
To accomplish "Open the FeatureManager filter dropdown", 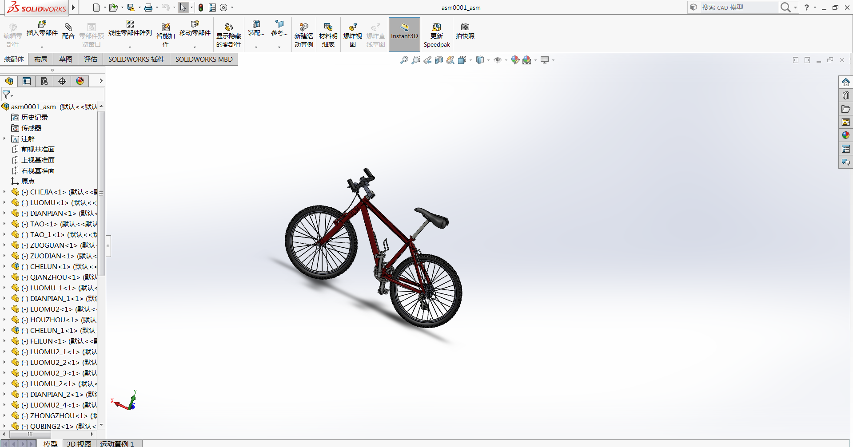I will [12, 95].
